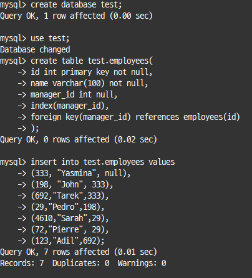Click the Sarah row value tuple
The image size is (252, 278).
click(x=70, y=219)
